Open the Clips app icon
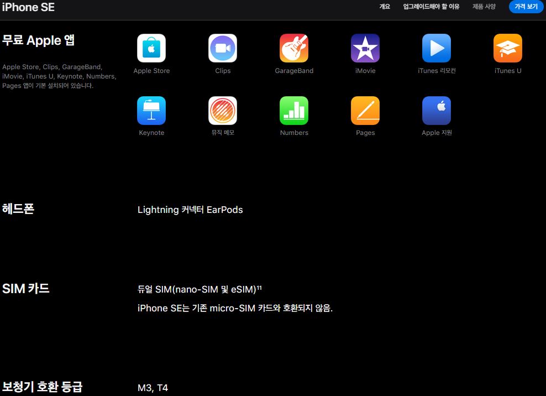 point(223,48)
